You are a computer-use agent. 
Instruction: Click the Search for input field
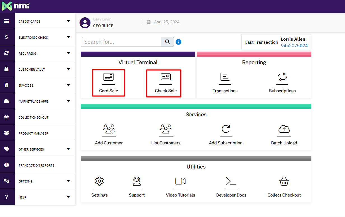coord(121,42)
